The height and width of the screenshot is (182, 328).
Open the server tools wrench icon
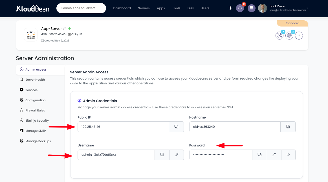279,36
